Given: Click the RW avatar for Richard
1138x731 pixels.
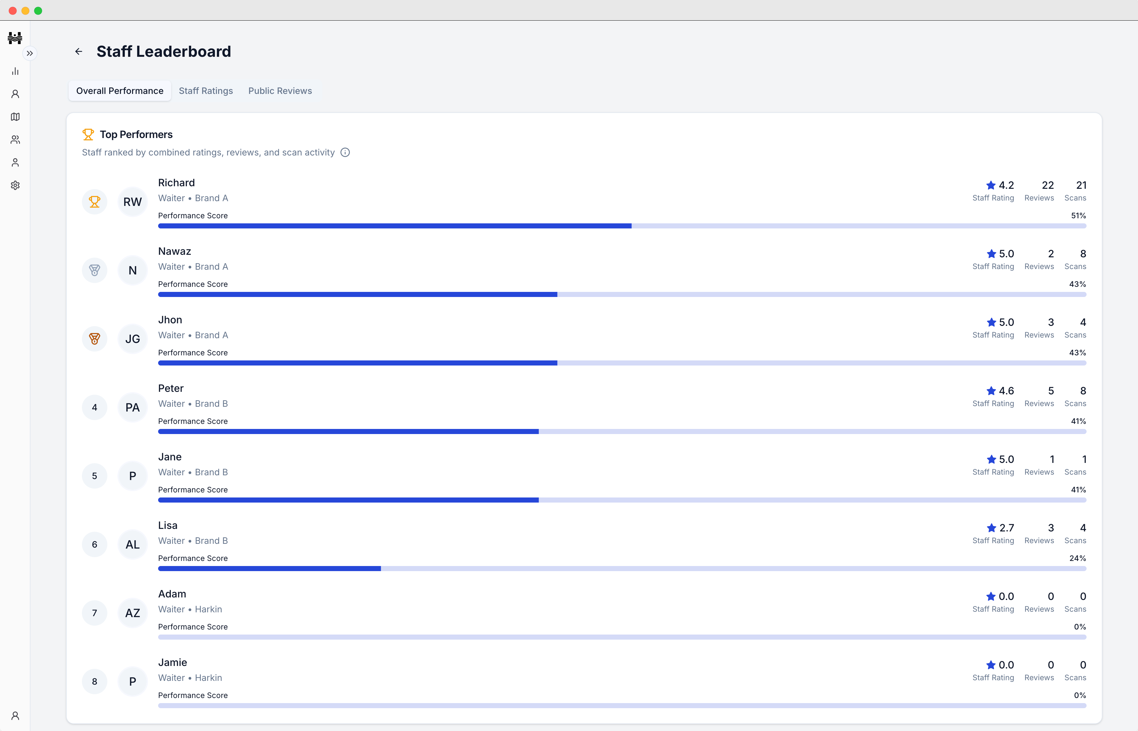Looking at the screenshot, I should (132, 202).
